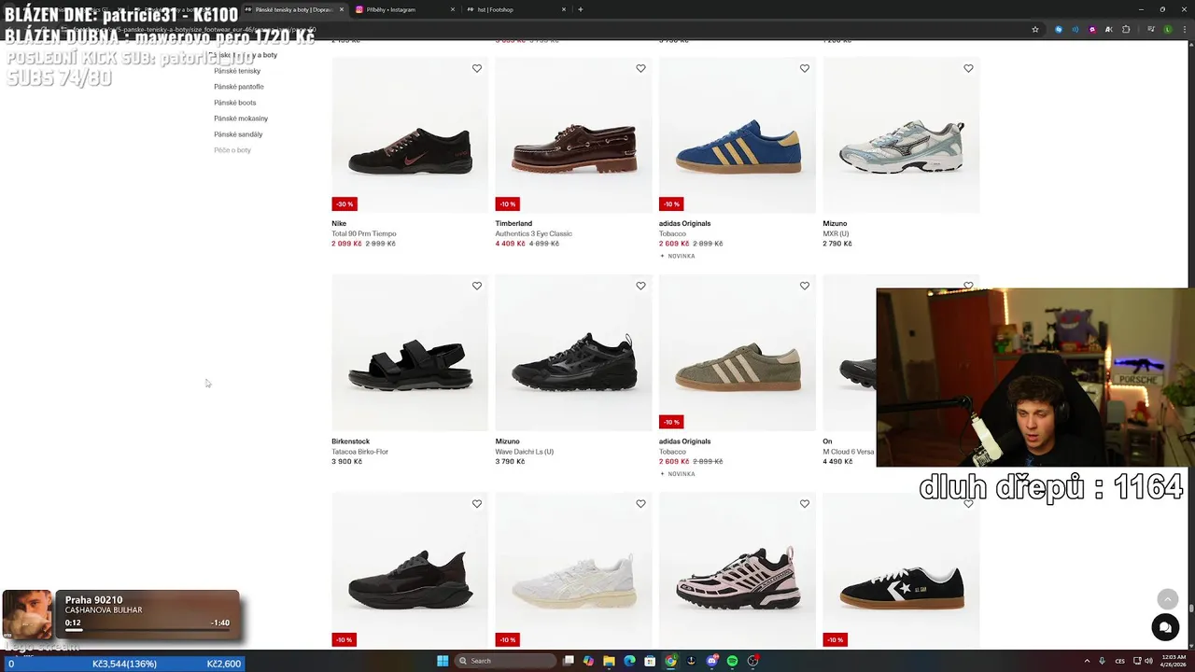Screen dimensions: 1195x672
Task: Click the music player progress bar
Action: coord(147,630)
